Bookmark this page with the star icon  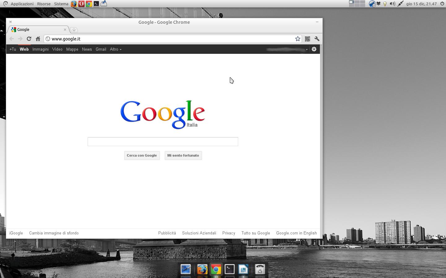(x=298, y=39)
